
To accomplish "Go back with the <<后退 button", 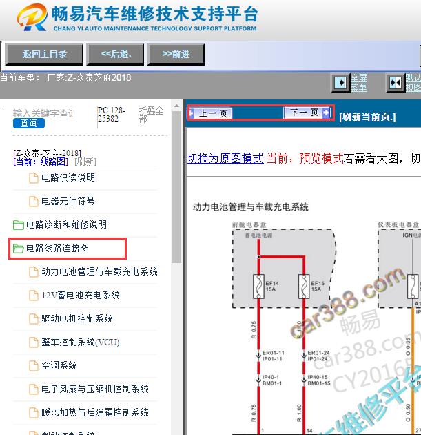I will [x=115, y=54].
